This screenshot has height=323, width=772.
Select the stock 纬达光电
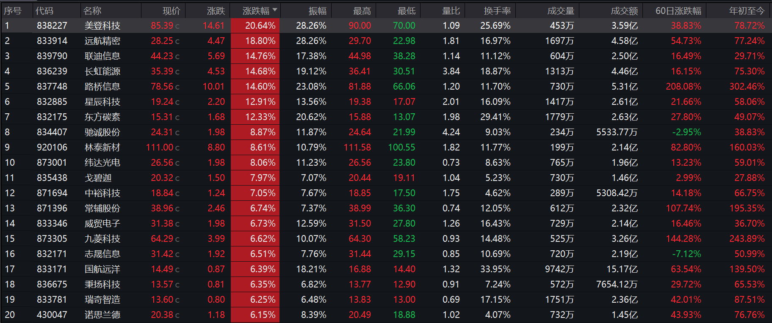[102, 163]
